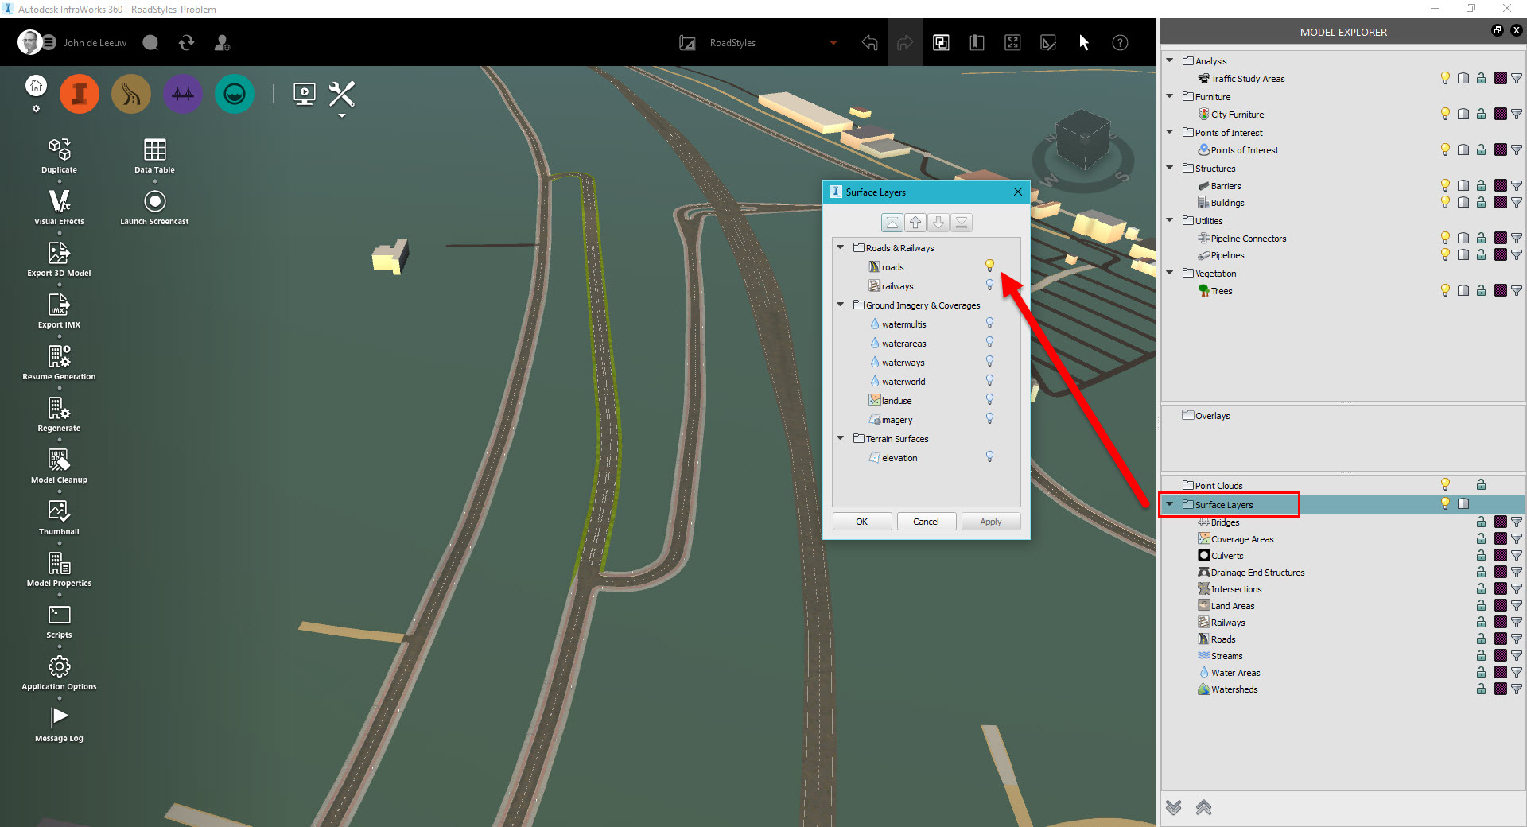Collapse the Surface Layers node in Model Explorer
This screenshot has height=827, width=1527.
pos(1170,504)
